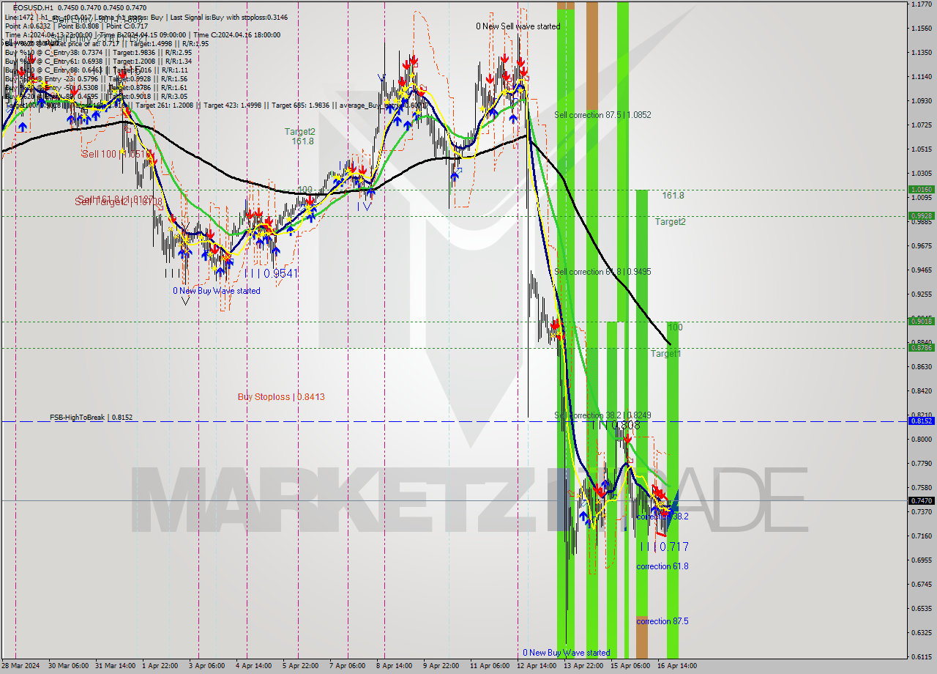Click the 0.8000 price scale value
937x674 pixels.
click(x=921, y=439)
